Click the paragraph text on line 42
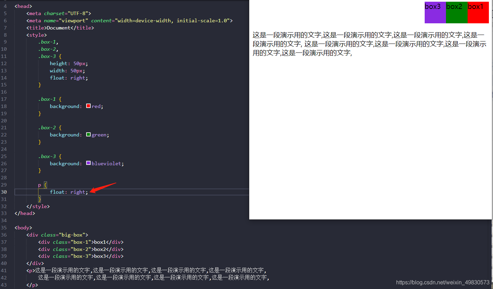 [154, 278]
